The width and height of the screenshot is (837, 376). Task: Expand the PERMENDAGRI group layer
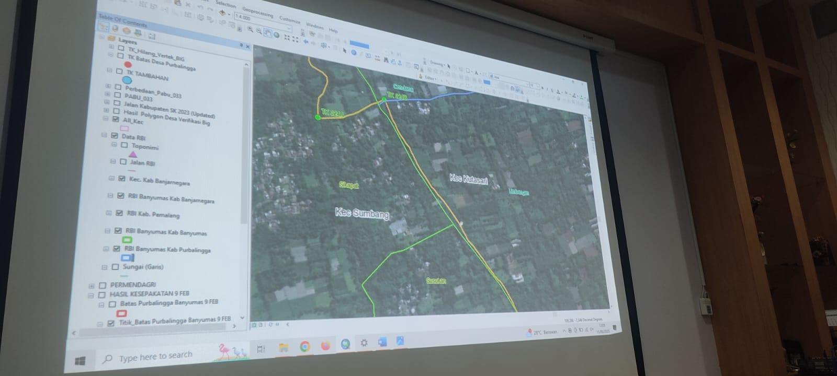tap(92, 286)
